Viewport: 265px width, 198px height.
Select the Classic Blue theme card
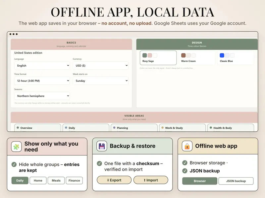coord(236,58)
